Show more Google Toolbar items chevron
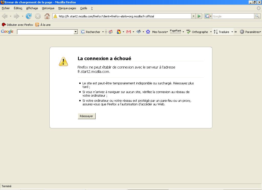This screenshot has height=190, width=262. 236,32
